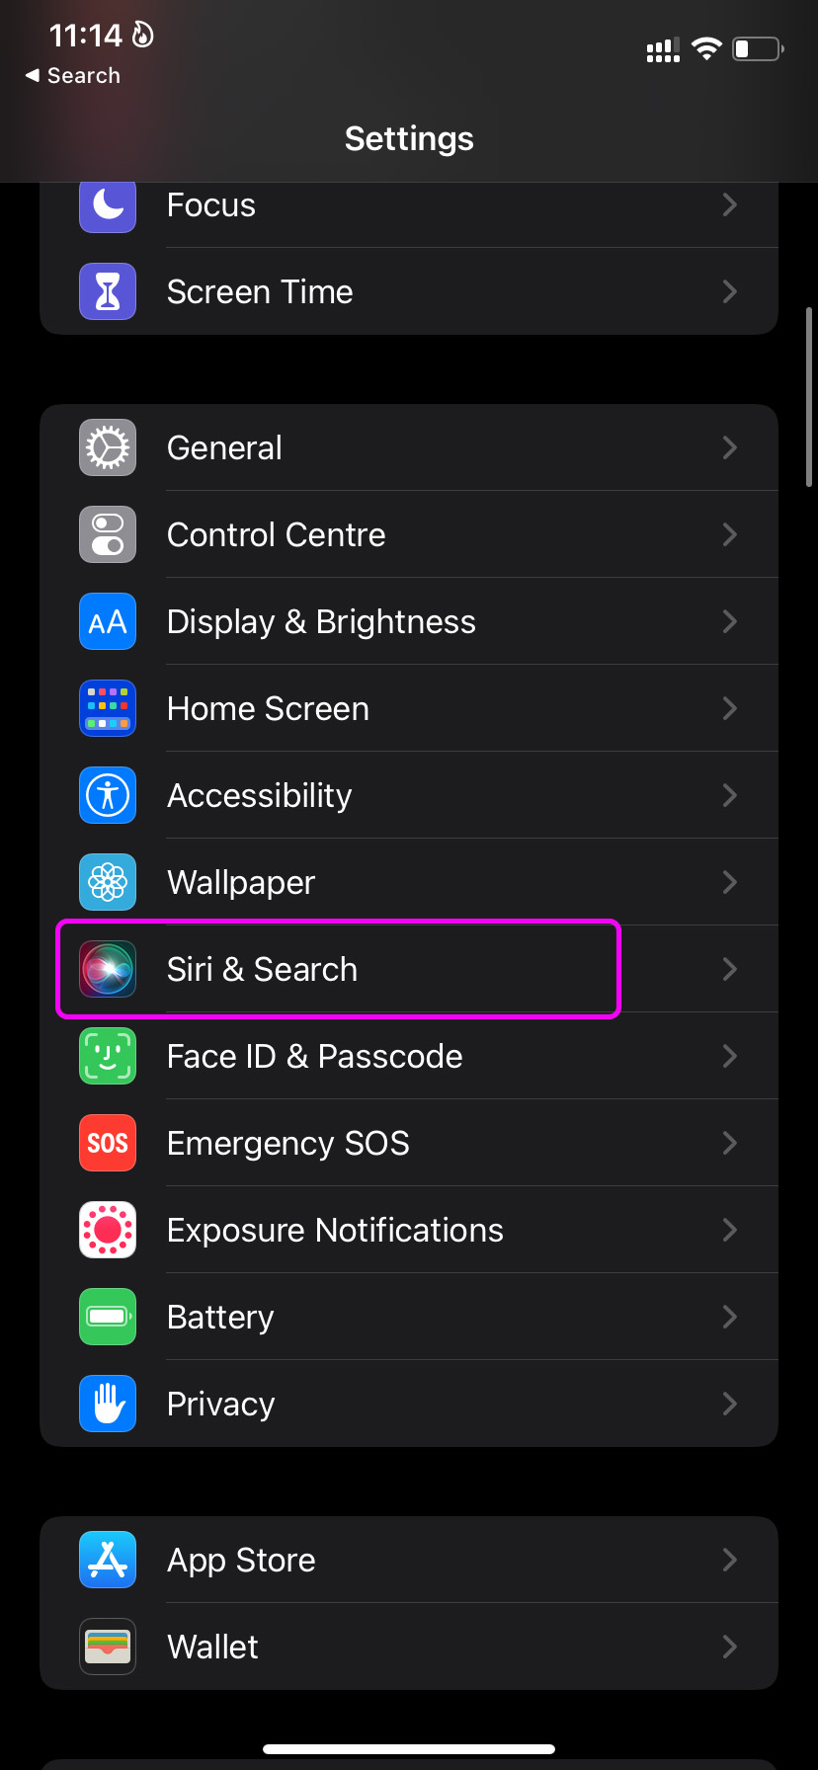The width and height of the screenshot is (818, 1770).
Task: Tap the Siri orb icon
Action: click(108, 969)
